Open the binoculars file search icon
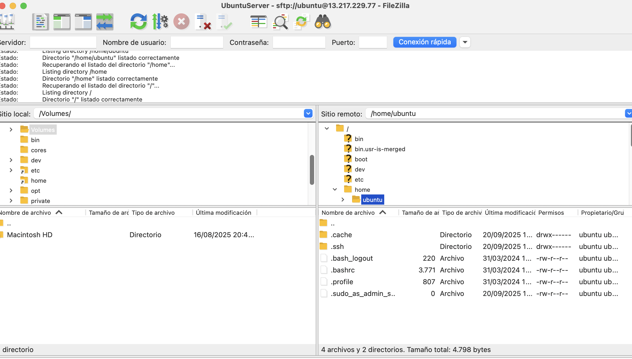 tap(323, 22)
